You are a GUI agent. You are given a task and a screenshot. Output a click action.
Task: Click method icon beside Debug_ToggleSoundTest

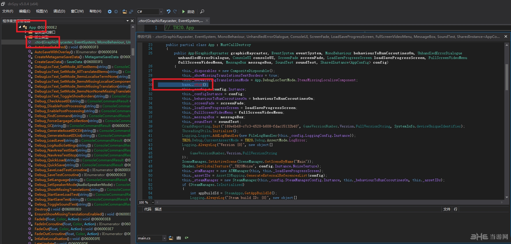point(30,204)
